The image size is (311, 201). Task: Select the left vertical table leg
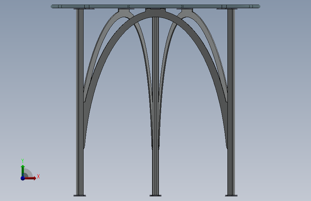coord(80,102)
